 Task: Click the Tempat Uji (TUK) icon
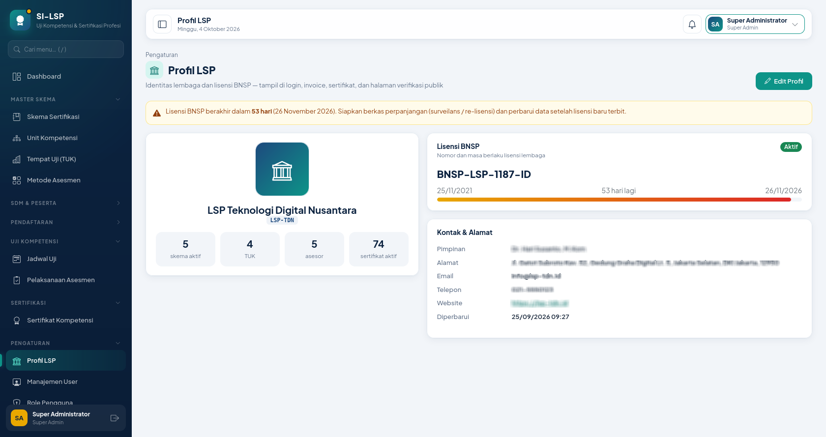17,159
